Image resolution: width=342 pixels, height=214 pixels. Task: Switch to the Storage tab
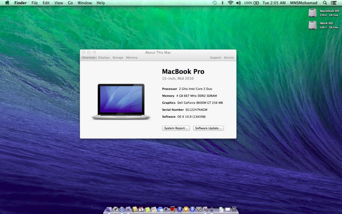pyautogui.click(x=118, y=58)
